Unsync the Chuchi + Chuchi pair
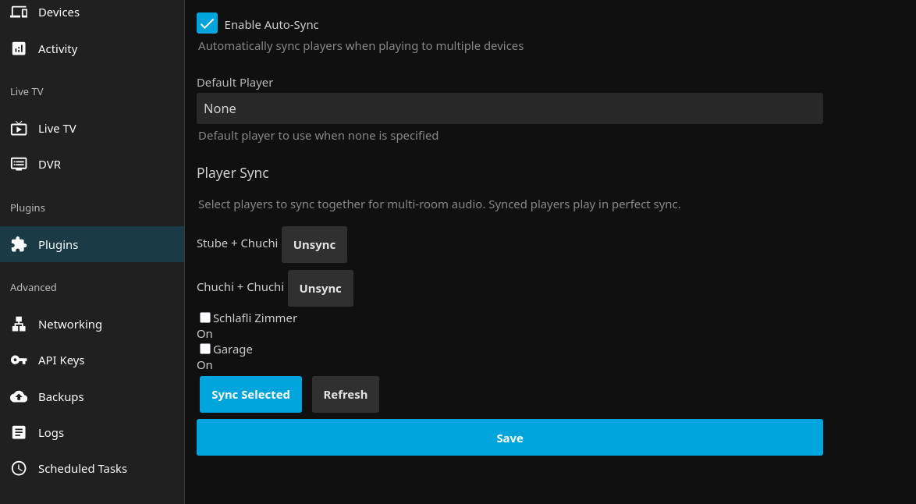 click(320, 288)
